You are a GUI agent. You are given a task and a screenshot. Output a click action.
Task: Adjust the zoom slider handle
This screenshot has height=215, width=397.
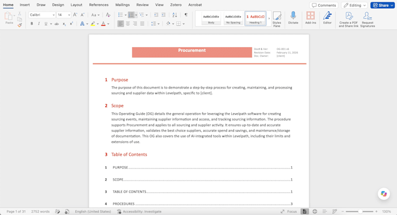pos(360,212)
